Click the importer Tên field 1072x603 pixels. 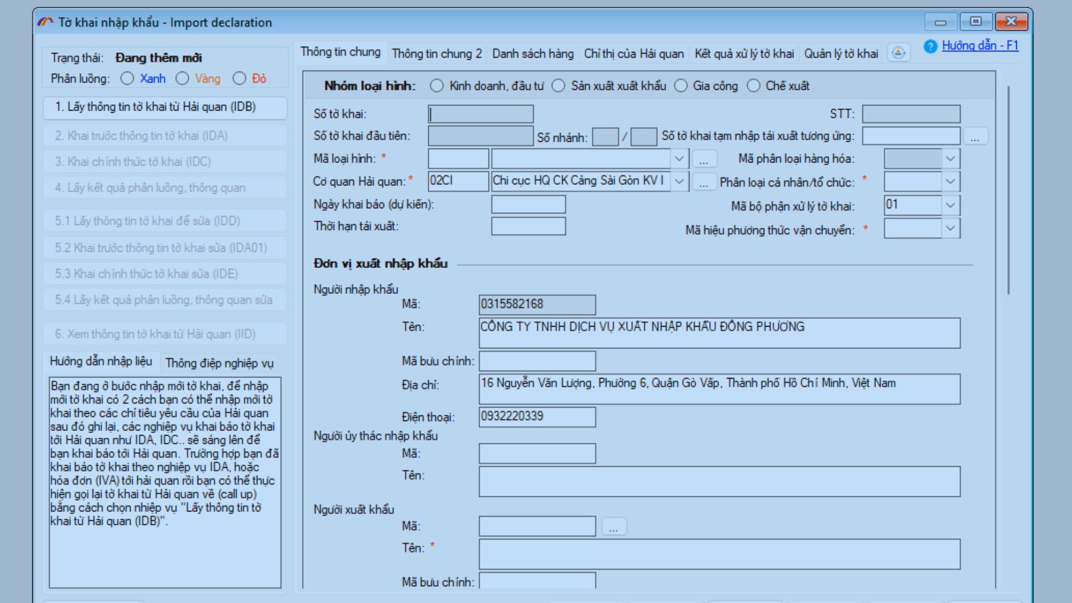[720, 333]
